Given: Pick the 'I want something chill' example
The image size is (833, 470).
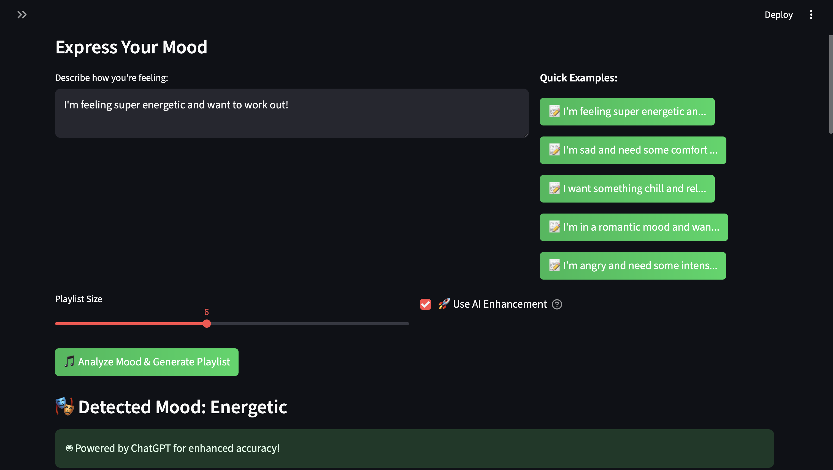Looking at the screenshot, I should coord(627,189).
